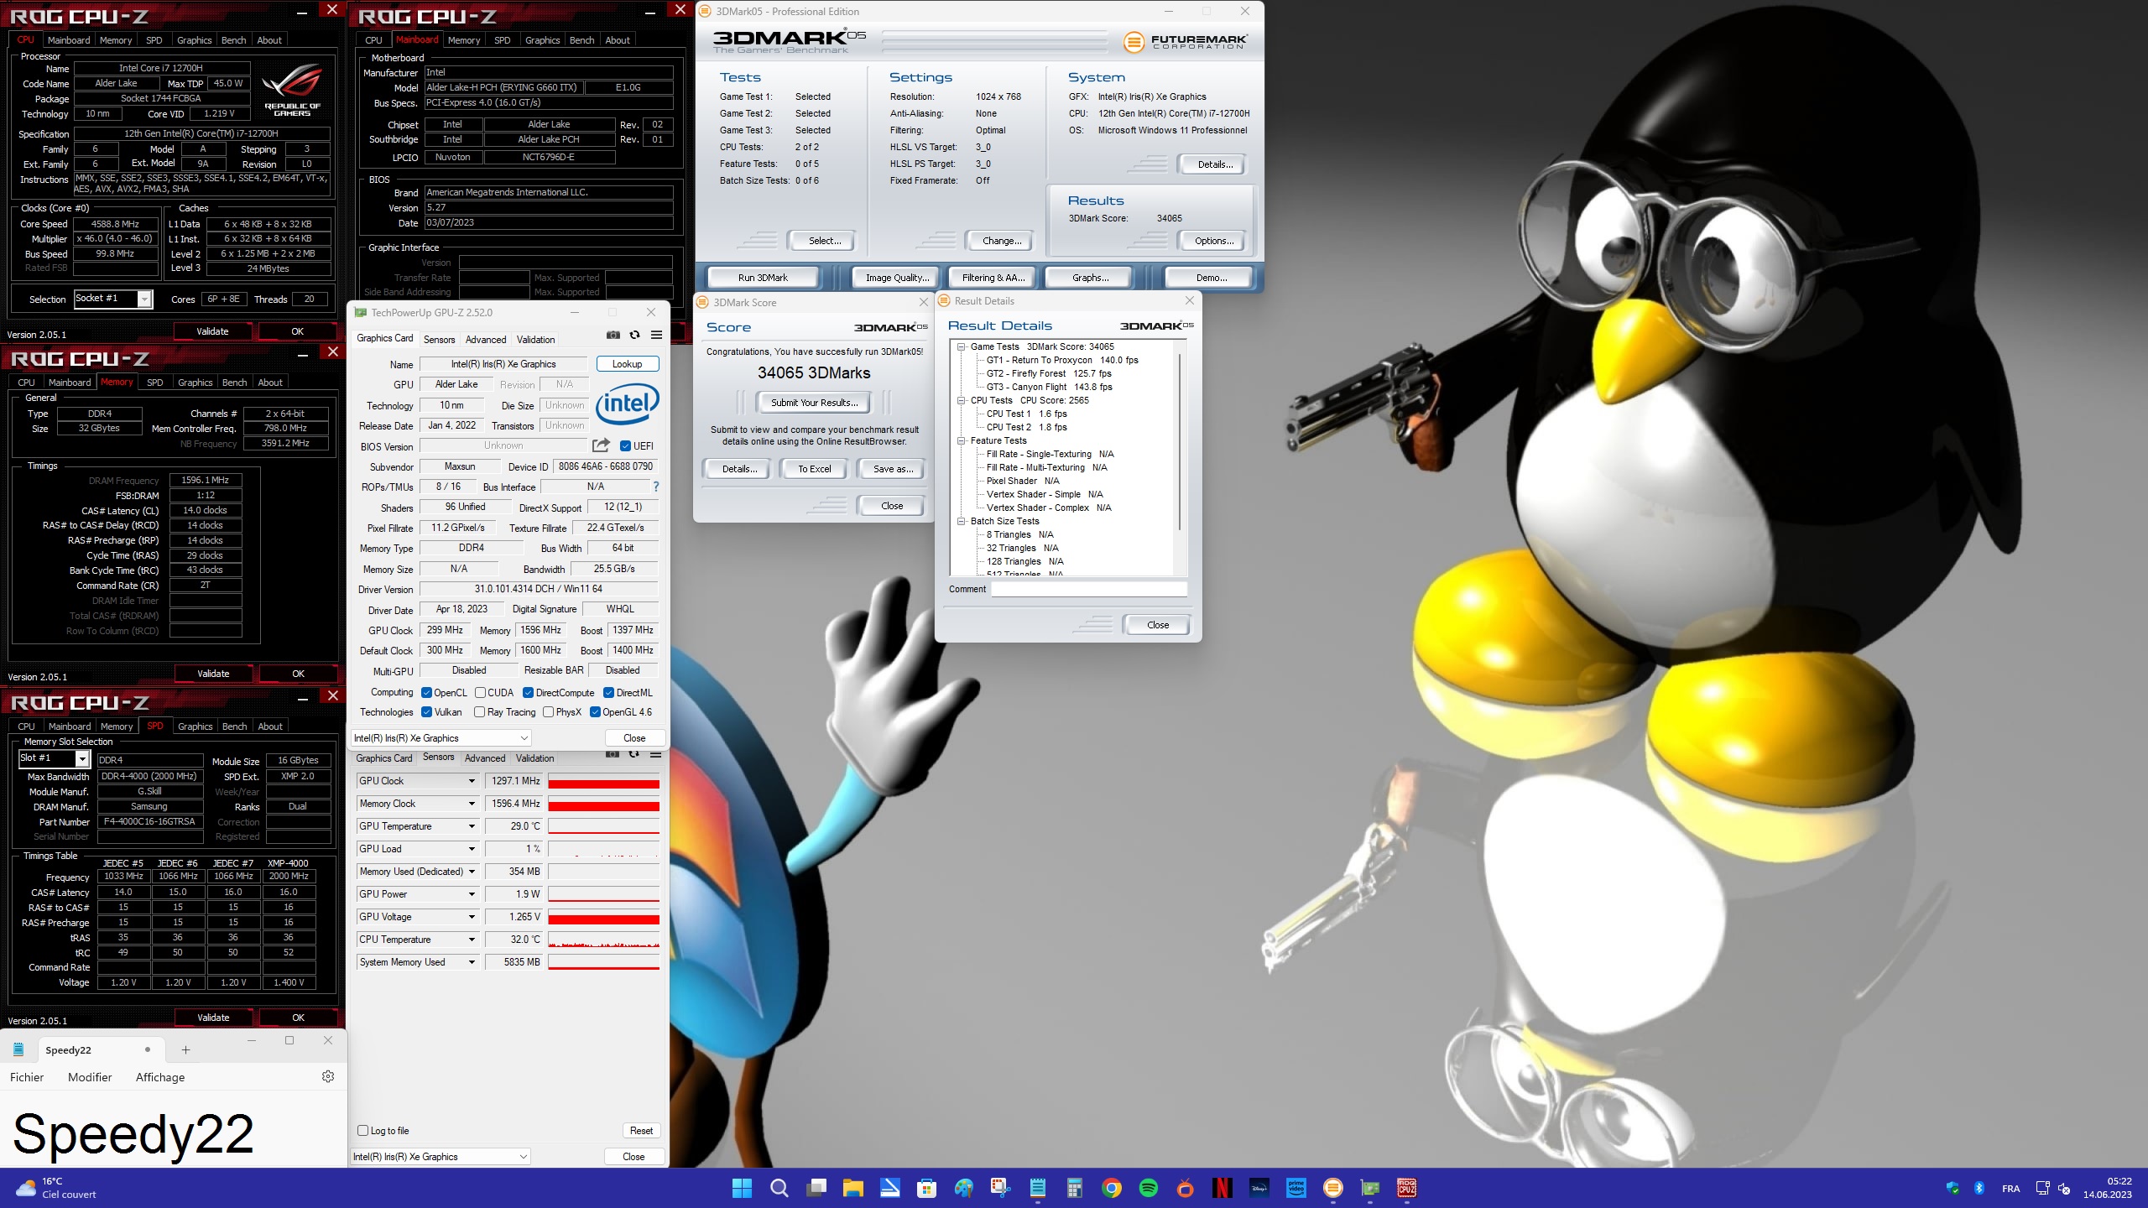Switch to Advanced tab beside Lookup window tabs
The height and width of the screenshot is (1208, 2148).
tap(486, 340)
